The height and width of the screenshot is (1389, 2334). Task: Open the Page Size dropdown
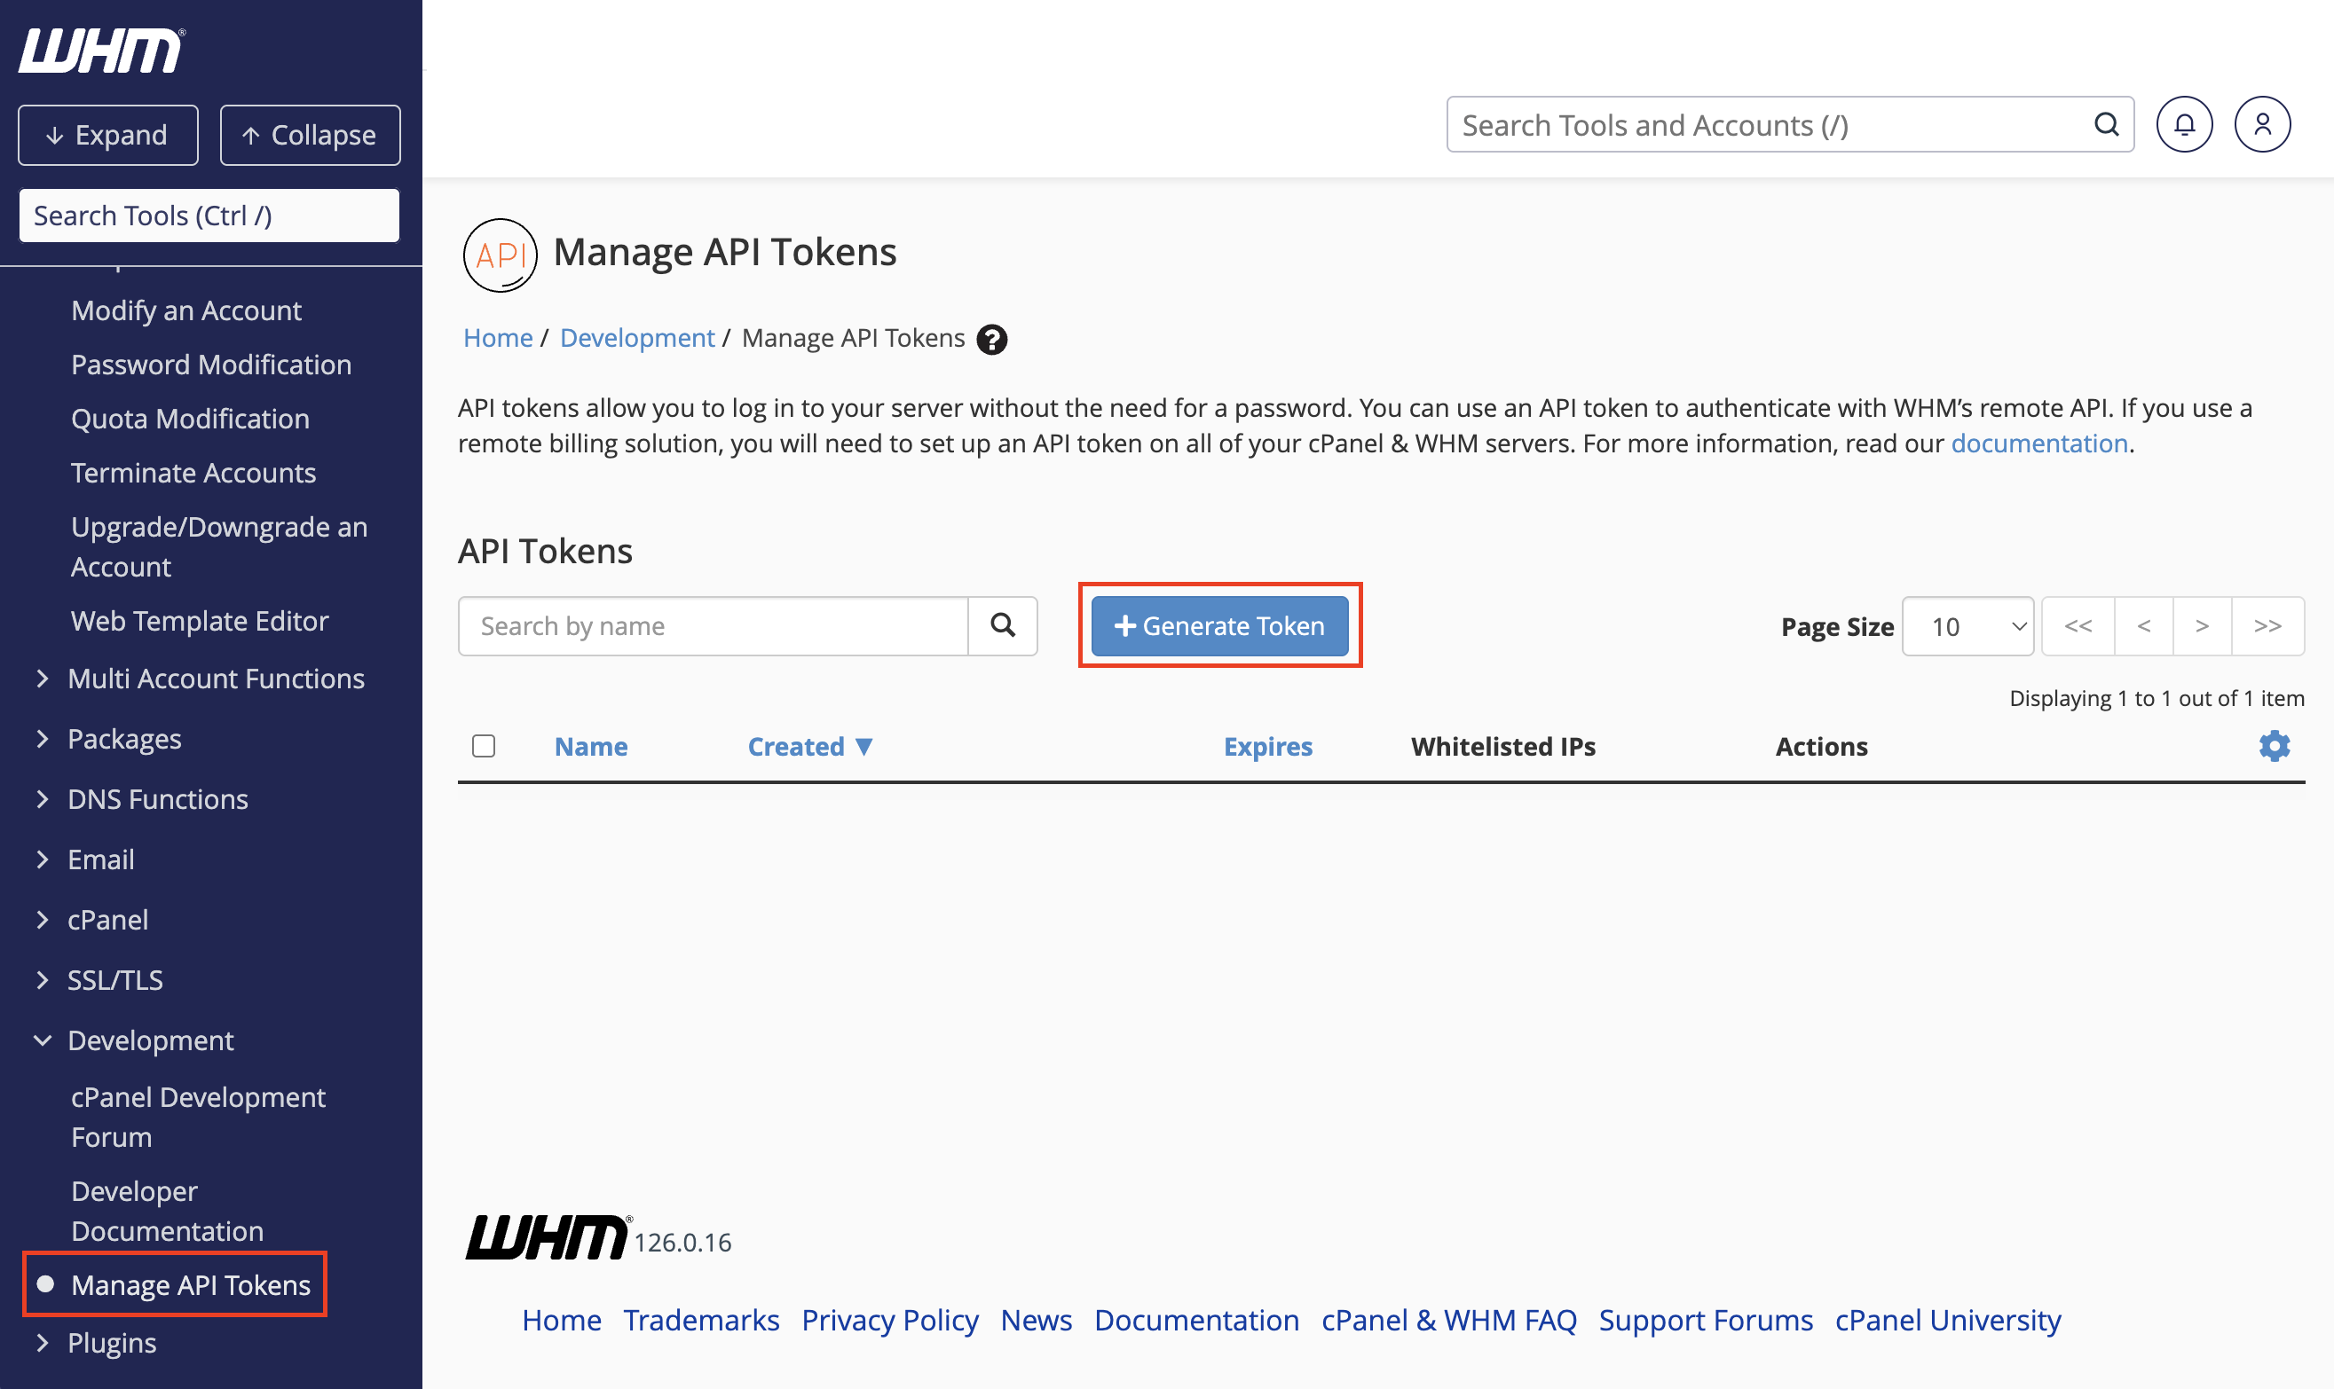click(x=1967, y=626)
